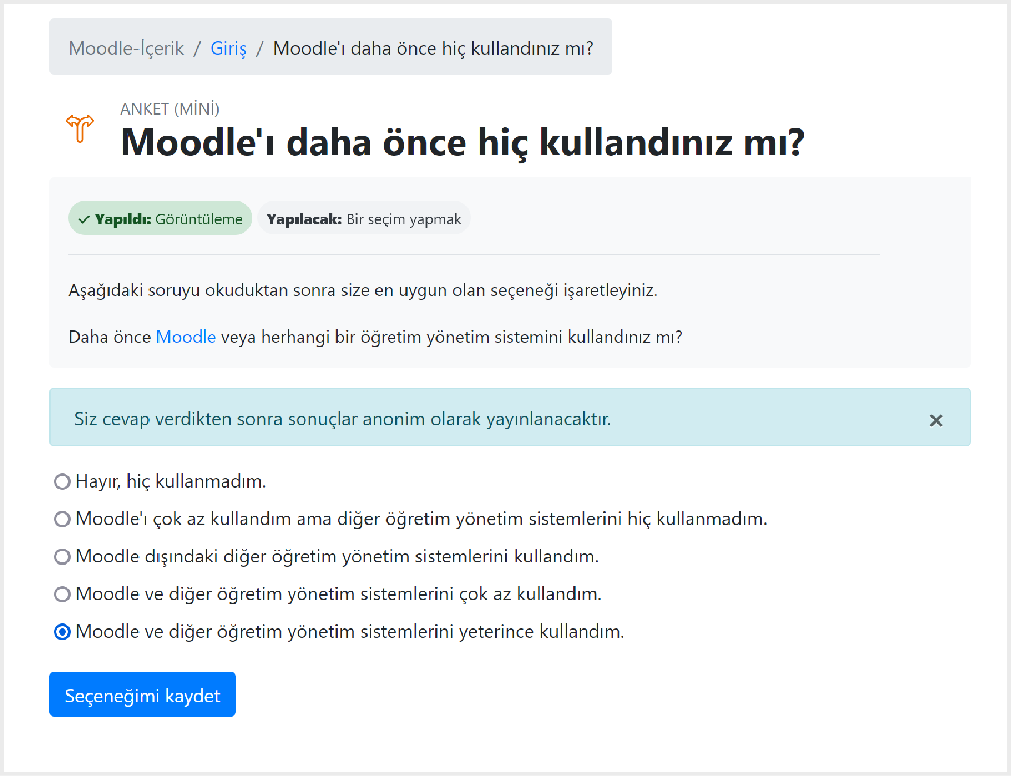Click the "Yapıldı: Görüntüleme" completion badge
1011x776 pixels.
(x=160, y=218)
